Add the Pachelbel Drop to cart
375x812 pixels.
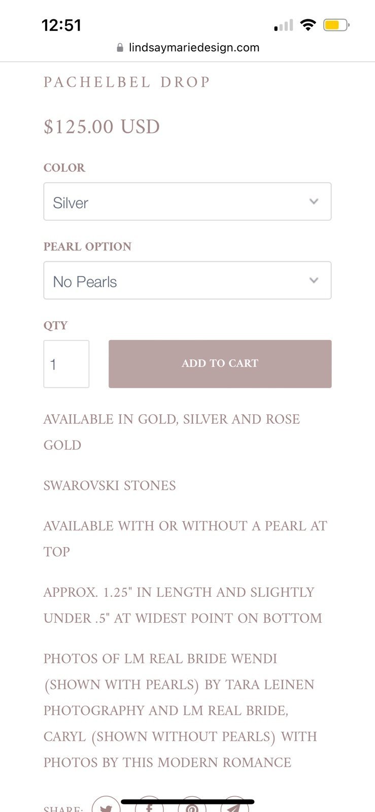pyautogui.click(x=220, y=364)
